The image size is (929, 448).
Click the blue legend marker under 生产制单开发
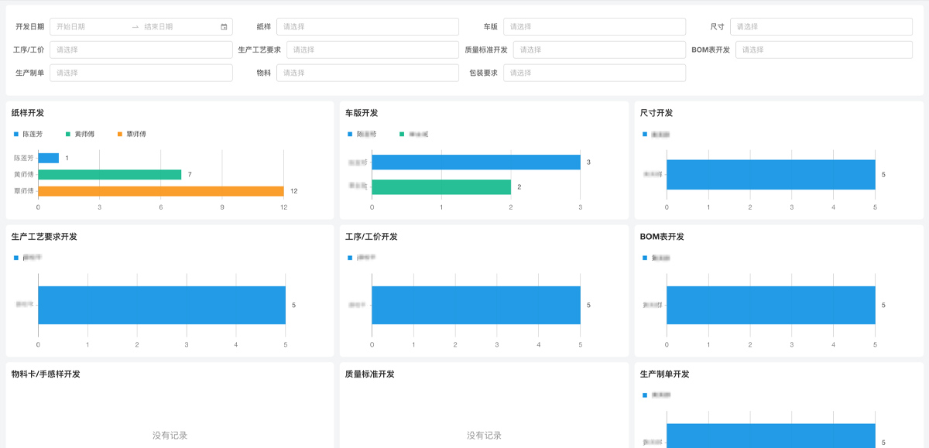[644, 395]
